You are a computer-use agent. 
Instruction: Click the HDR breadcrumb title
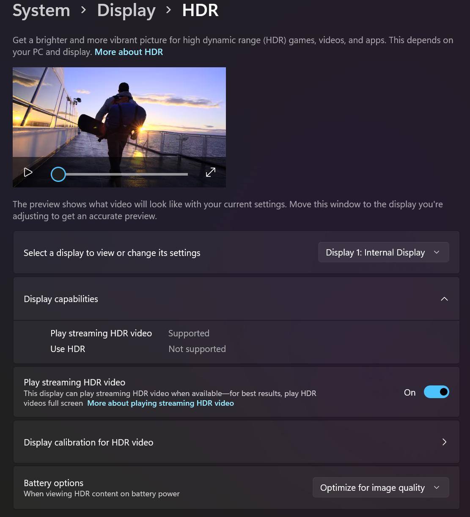[x=200, y=10]
